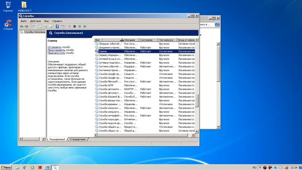This screenshot has height=170, width=302.
Task: Open the WINDOWS 7 desktop folder
Action: [25, 7]
